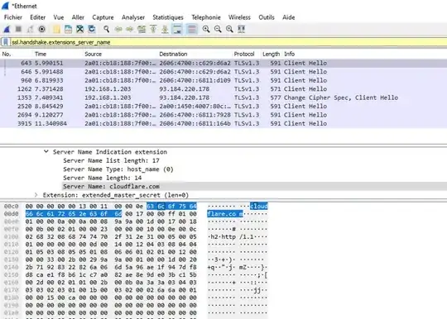Open the Analyser menu
The width and height of the screenshot is (447, 319).
[133, 17]
